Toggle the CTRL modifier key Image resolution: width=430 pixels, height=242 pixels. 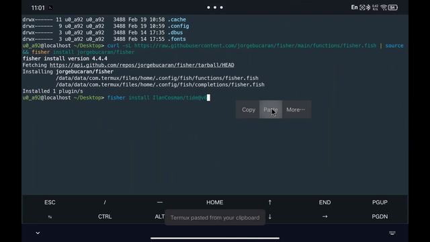pyautogui.click(x=105, y=216)
